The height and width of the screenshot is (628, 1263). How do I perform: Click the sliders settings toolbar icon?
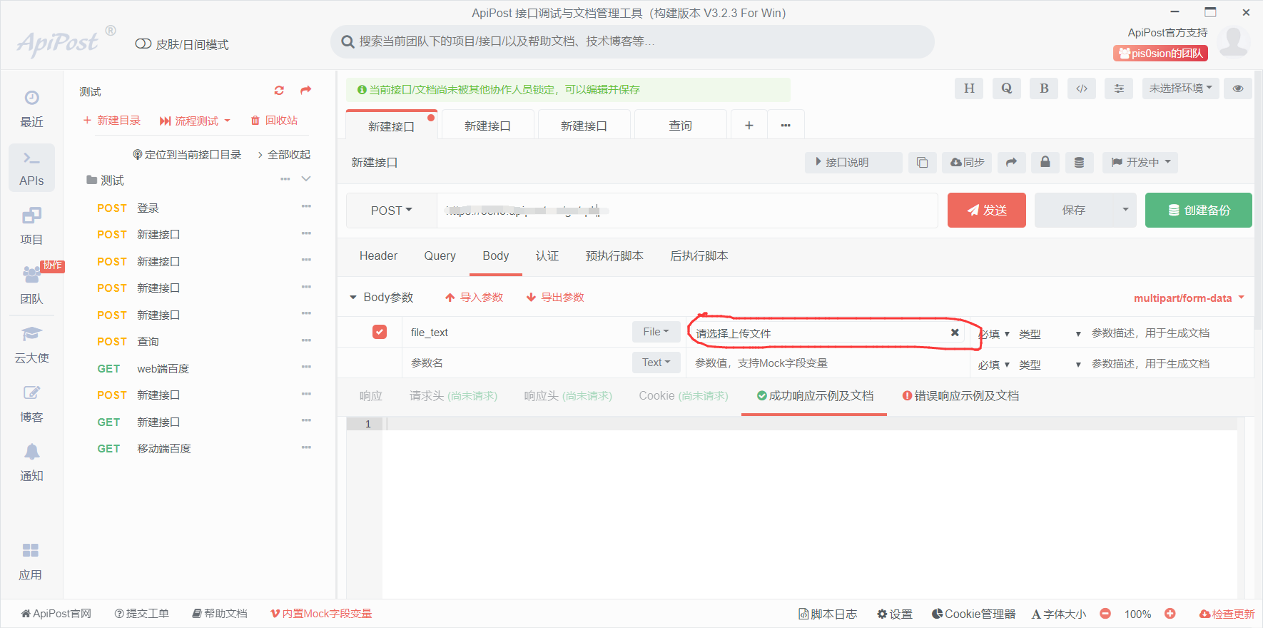(x=1119, y=88)
